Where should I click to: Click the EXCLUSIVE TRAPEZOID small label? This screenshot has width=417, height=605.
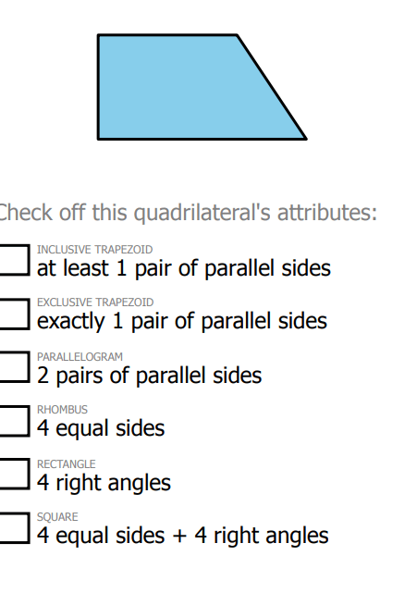coord(95,302)
